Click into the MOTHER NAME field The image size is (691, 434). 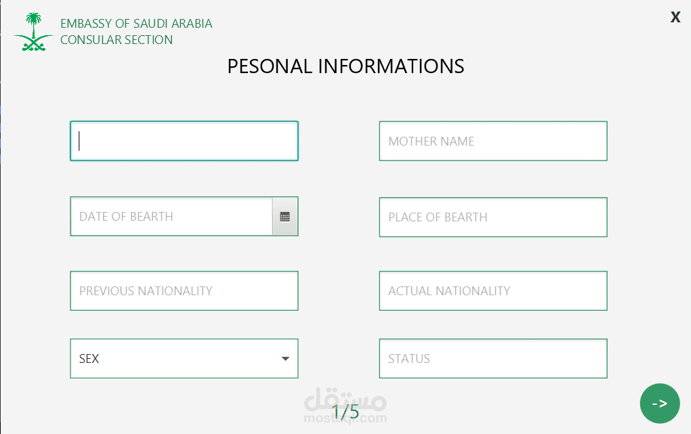coord(493,141)
